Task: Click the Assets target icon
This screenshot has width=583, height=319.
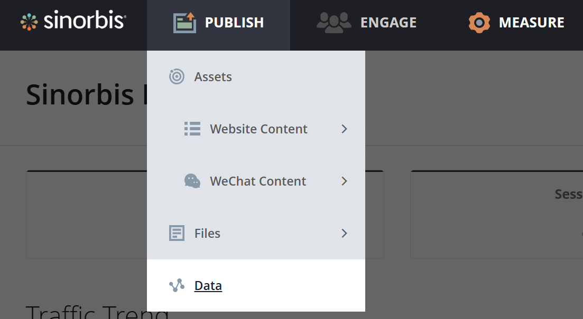Action: pos(177,76)
